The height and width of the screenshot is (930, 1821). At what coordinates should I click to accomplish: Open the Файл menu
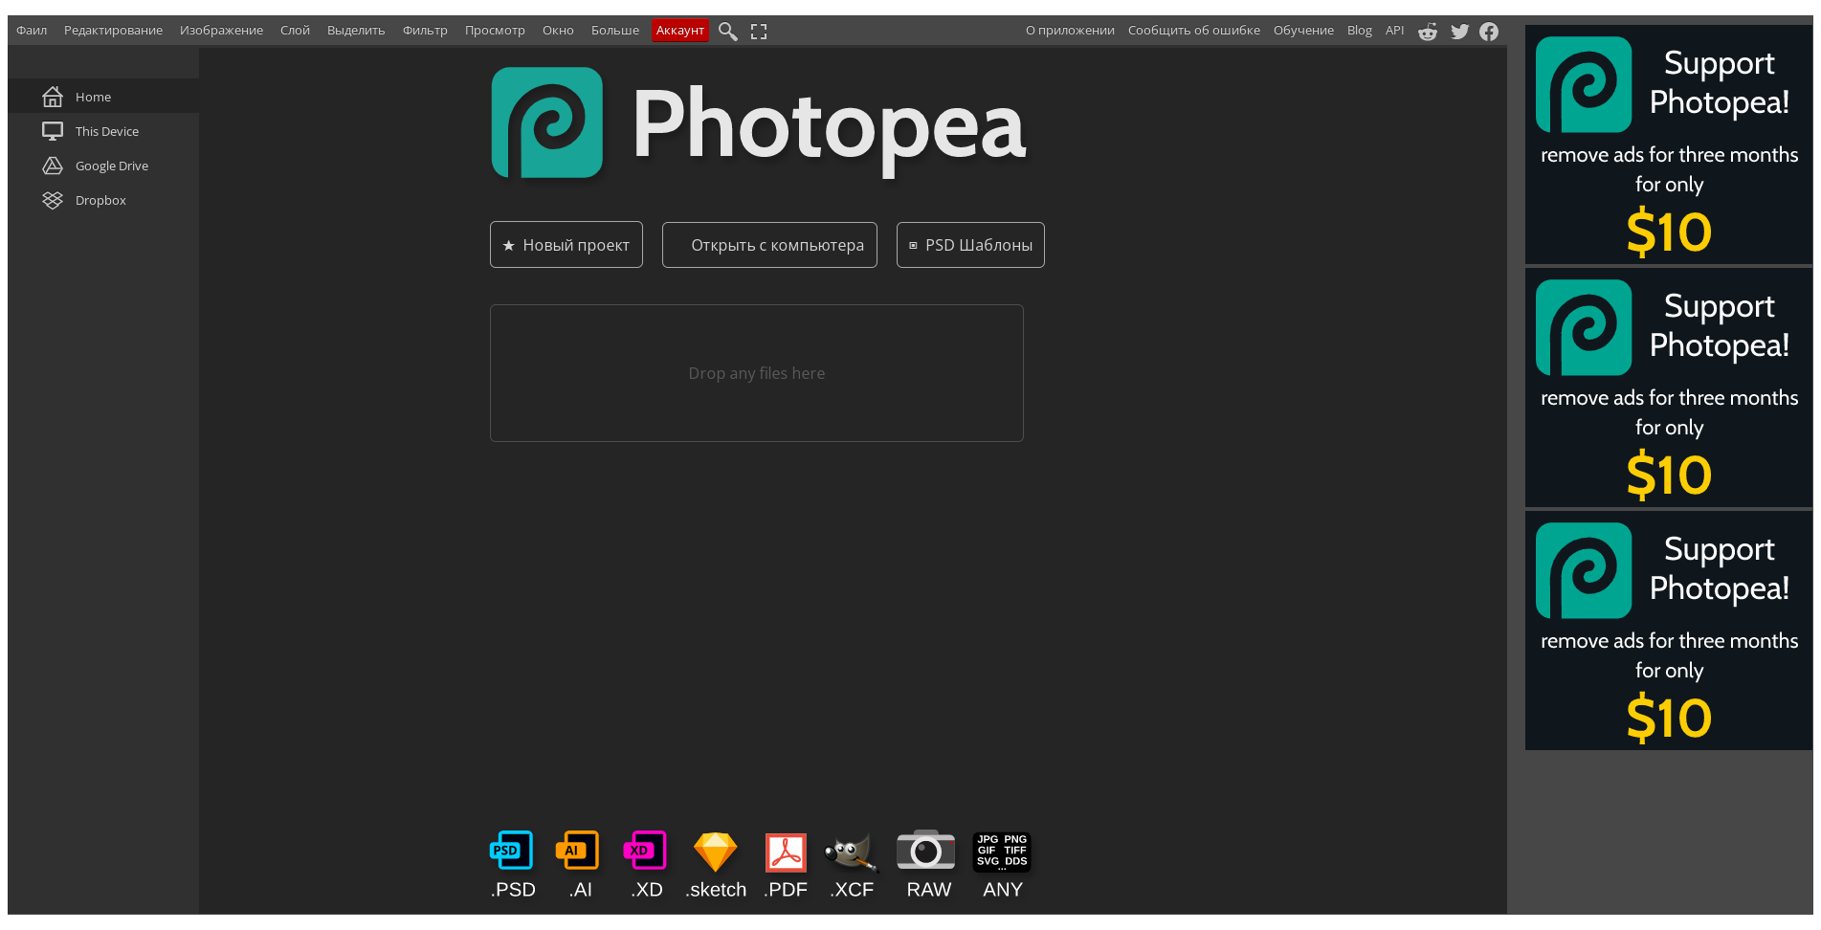tap(32, 31)
